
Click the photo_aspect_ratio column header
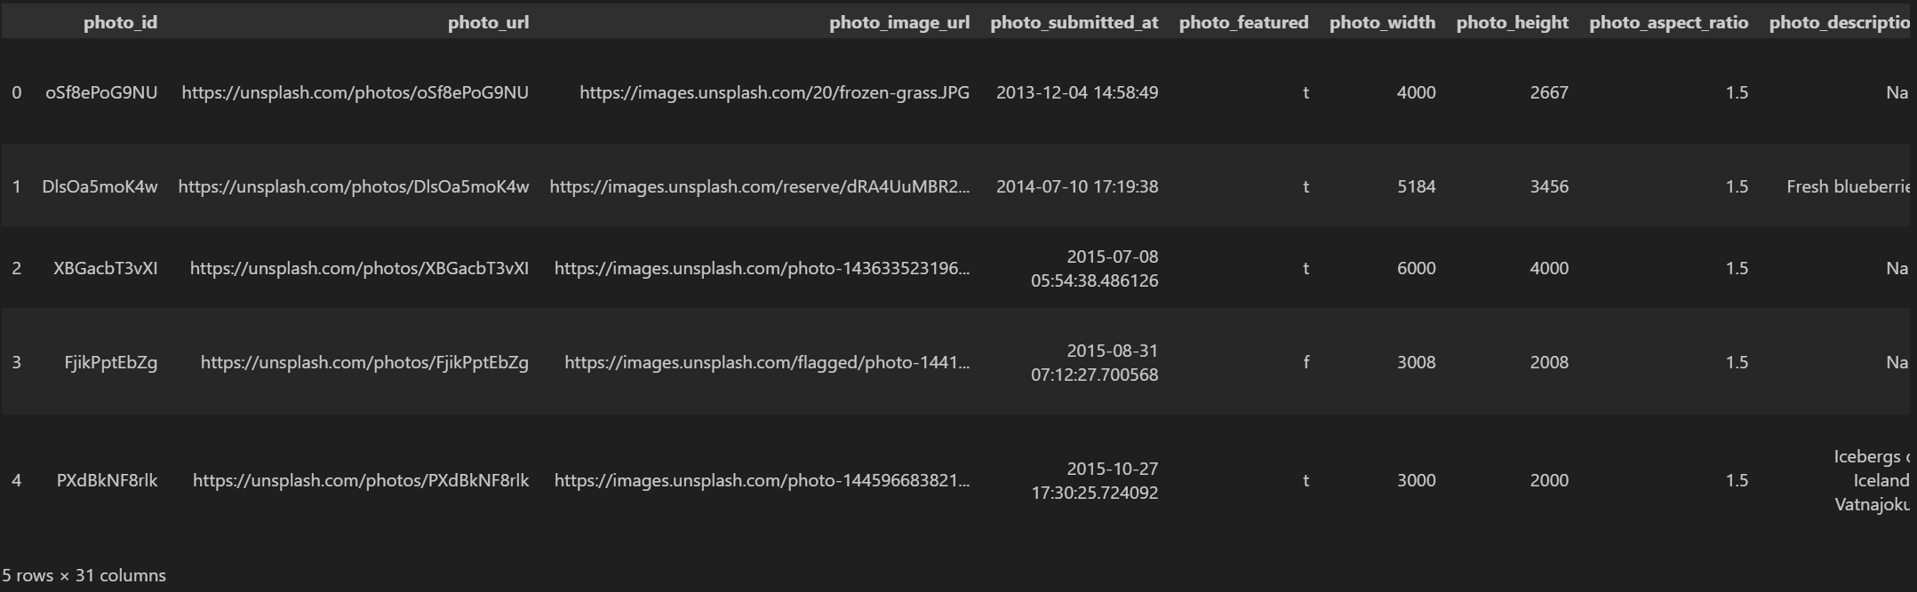tap(1668, 22)
